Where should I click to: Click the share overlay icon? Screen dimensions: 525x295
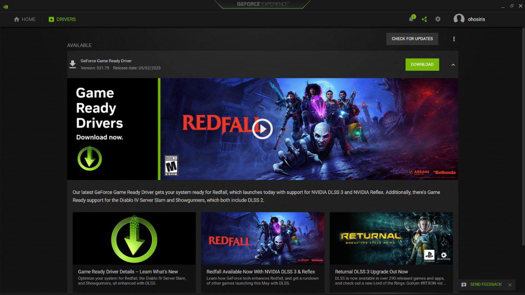click(424, 19)
